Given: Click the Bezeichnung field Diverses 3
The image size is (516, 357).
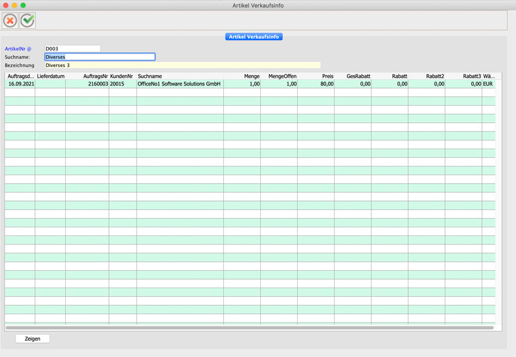Looking at the screenshot, I should click(182, 65).
